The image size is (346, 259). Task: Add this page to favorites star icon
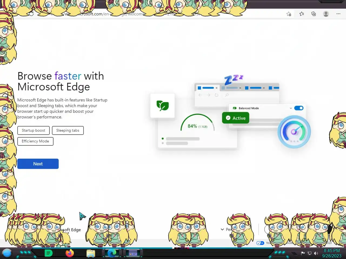pos(289,14)
